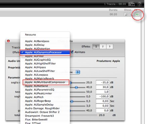Image resolution: width=147 pixels, height=124 pixels.
Task: Pick Apple: AUGraphicEQ from the list
Action: click(x=45, y=60)
